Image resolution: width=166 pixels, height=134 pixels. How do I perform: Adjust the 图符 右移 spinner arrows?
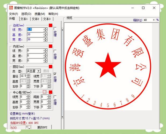(x=28, y=86)
